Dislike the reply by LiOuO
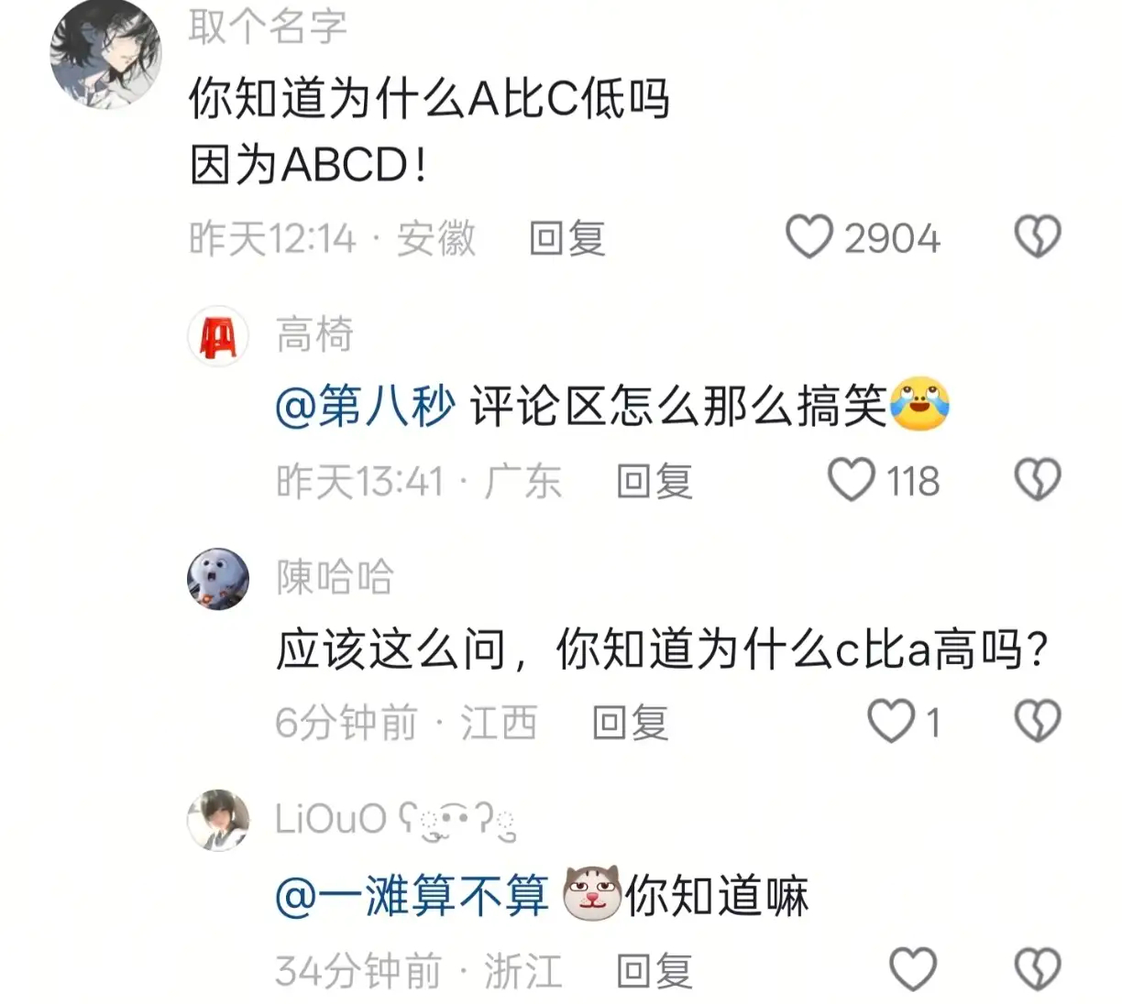The width and height of the screenshot is (1122, 1004). tap(1038, 969)
